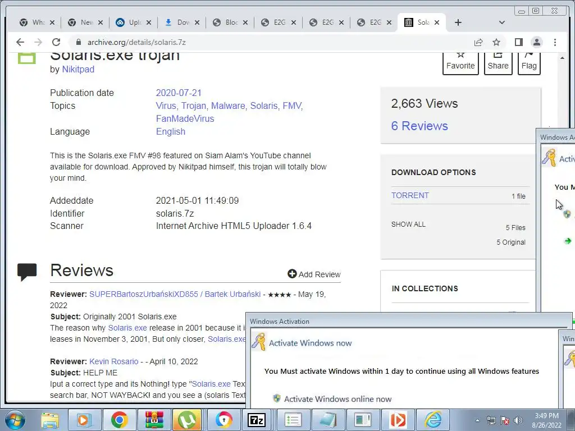Open Internet Explorer from taskbar

click(x=433, y=420)
